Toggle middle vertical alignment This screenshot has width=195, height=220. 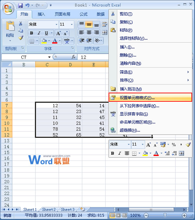89,24
